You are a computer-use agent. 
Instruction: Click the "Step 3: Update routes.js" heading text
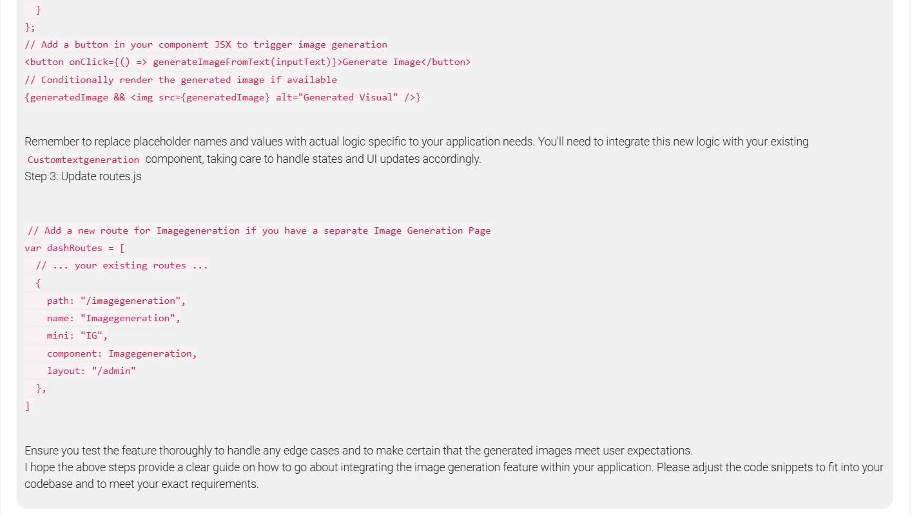point(83,176)
